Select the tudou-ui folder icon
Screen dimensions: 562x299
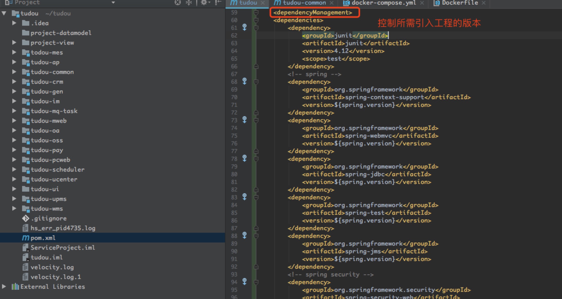(x=26, y=189)
